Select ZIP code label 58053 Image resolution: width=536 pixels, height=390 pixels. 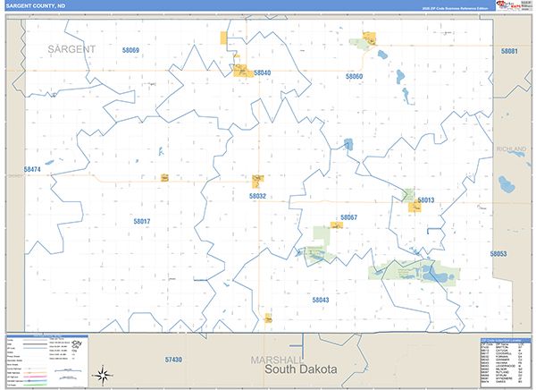pos(498,254)
